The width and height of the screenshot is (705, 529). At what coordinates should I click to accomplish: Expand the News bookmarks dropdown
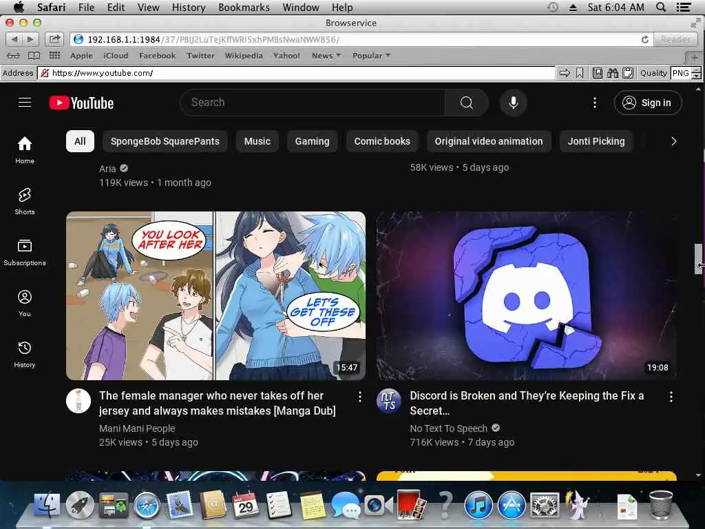click(326, 56)
